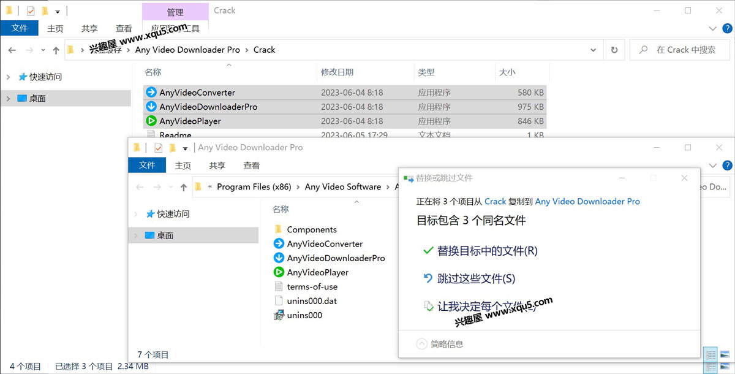Click AnyVideoDownloaderPro icon in the front explorer window
This screenshot has width=735, height=374.
tap(278, 258)
